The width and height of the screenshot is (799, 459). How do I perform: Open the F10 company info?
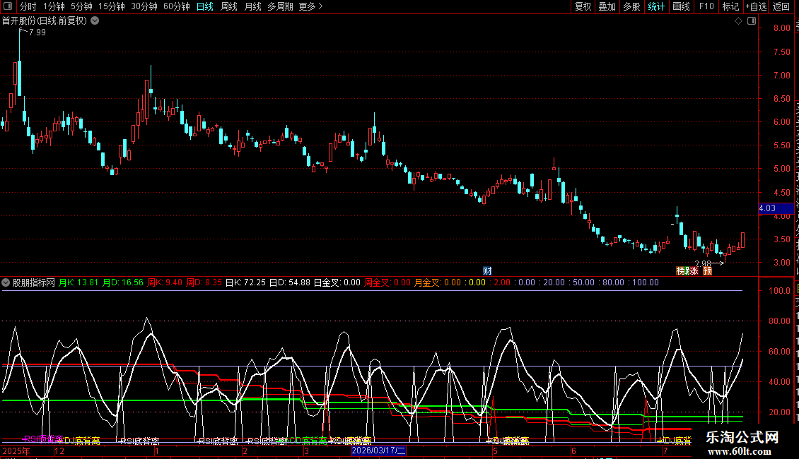pyautogui.click(x=706, y=6)
